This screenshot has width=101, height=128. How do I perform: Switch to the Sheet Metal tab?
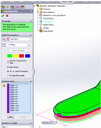pyautogui.click(x=40, y=2)
